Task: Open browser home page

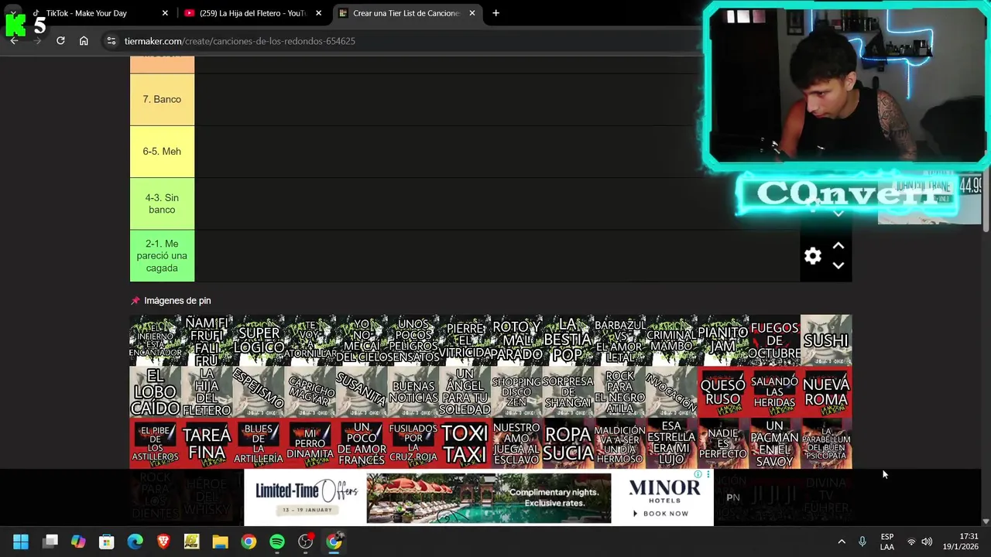Action: pos(84,41)
